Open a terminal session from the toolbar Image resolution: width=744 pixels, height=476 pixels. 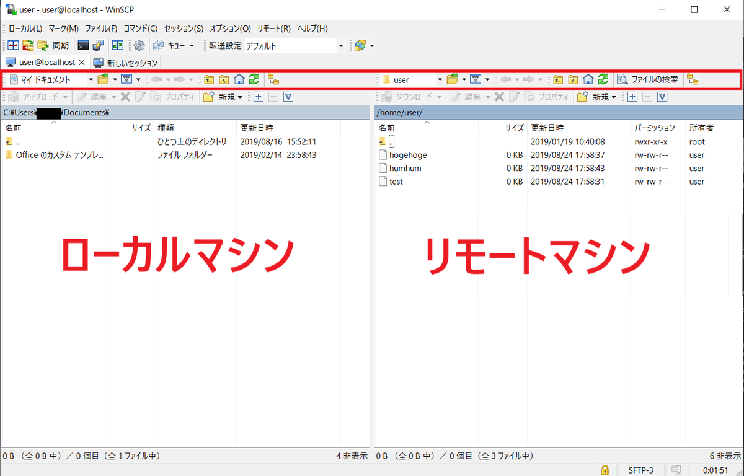[82, 45]
